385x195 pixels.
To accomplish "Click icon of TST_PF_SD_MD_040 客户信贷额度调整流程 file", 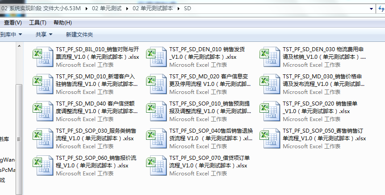I will [x=42, y=113].
